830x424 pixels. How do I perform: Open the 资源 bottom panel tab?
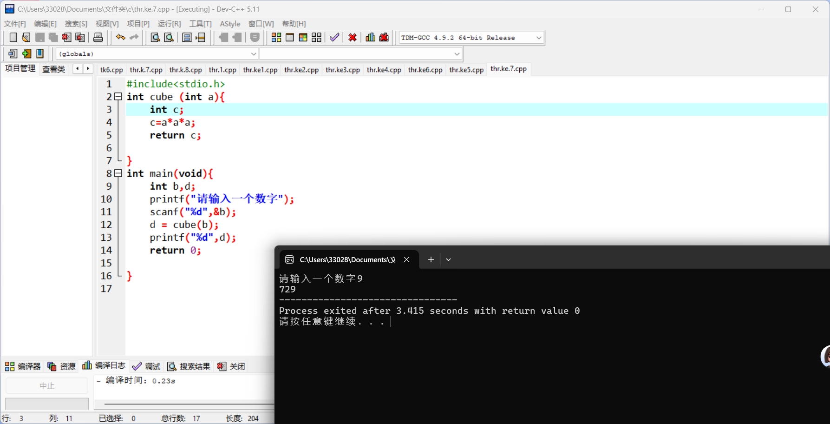(x=62, y=366)
